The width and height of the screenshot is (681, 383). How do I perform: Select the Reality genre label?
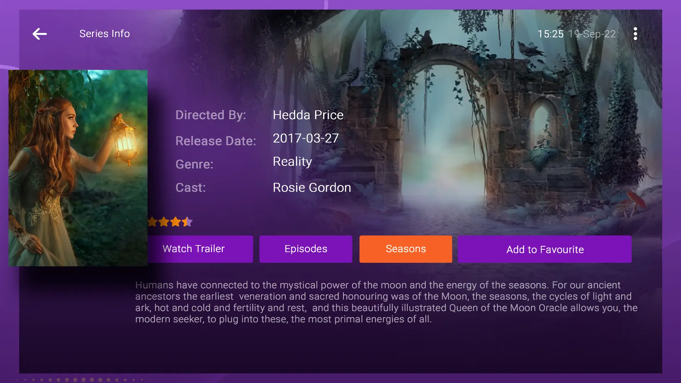[292, 162]
